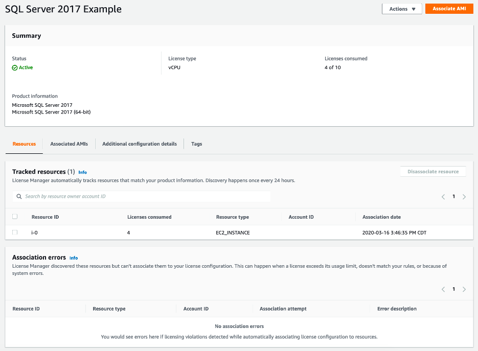Check the box for resource i-0

point(15,232)
